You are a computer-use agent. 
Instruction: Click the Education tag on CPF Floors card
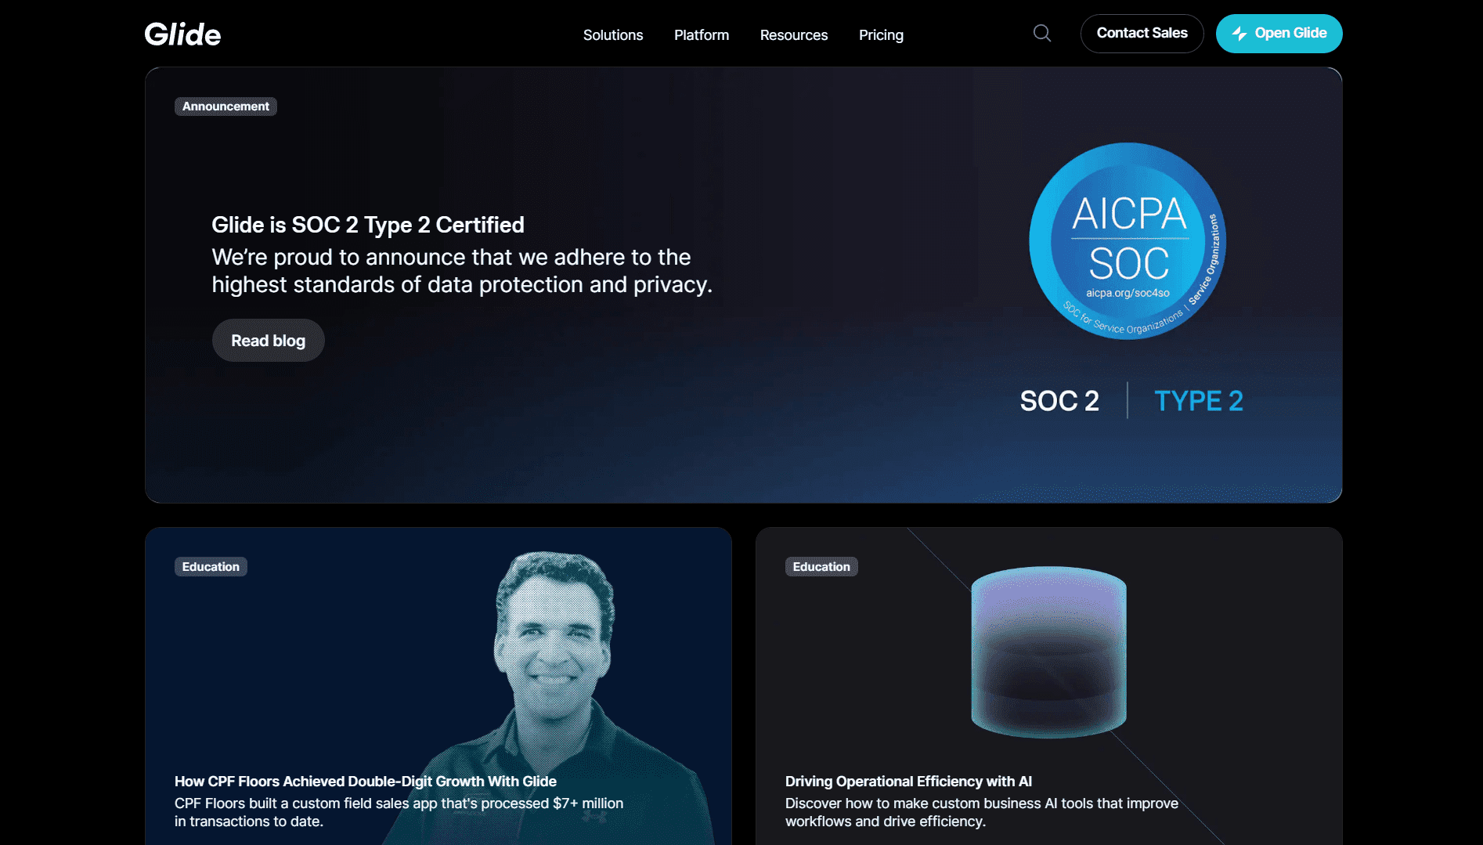211,567
